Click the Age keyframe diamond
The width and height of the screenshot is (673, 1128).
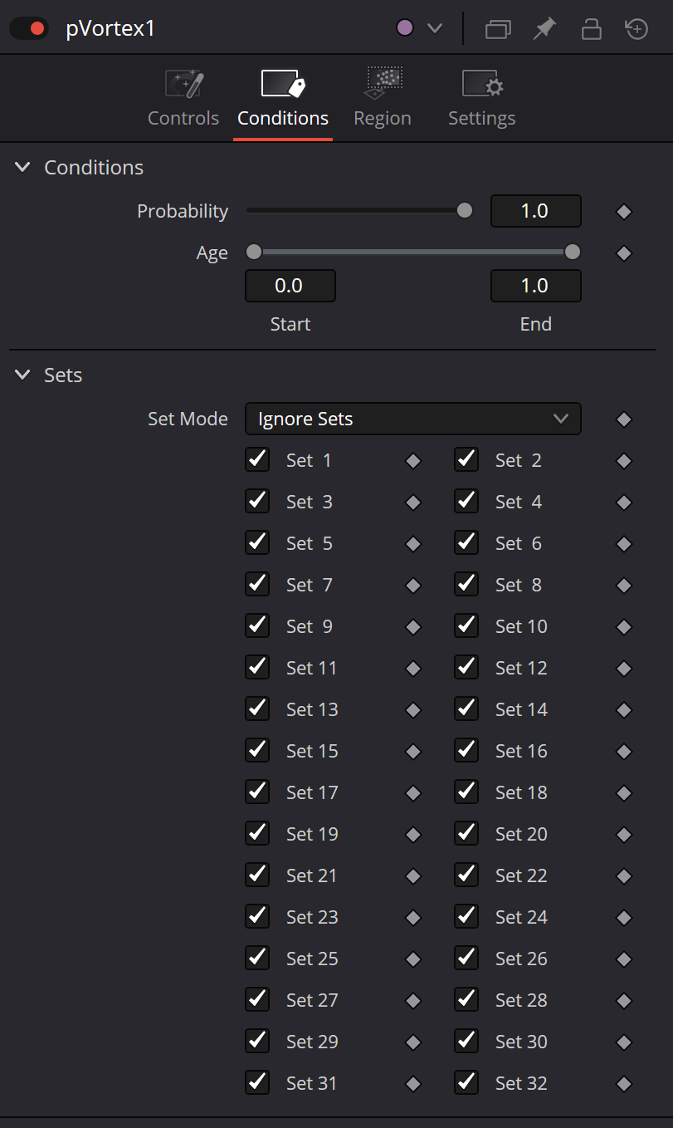click(624, 253)
